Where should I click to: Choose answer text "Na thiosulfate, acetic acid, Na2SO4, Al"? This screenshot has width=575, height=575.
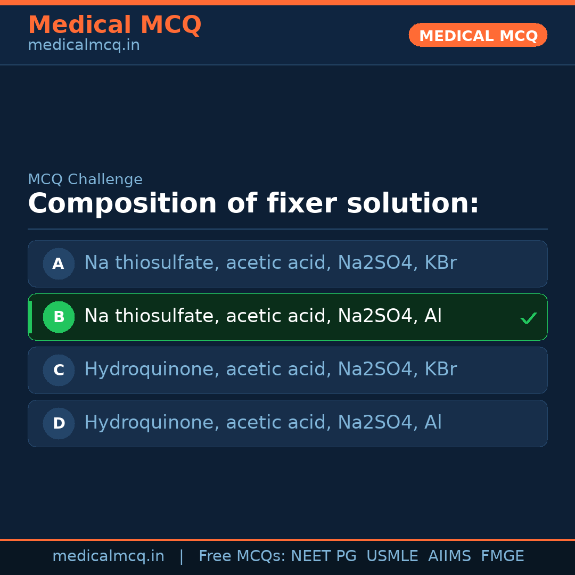point(263,316)
